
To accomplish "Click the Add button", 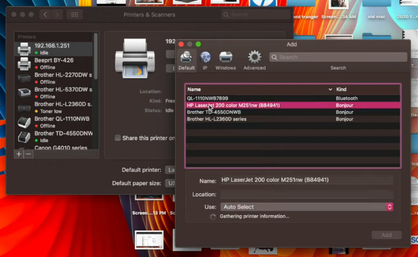I will 386,235.
